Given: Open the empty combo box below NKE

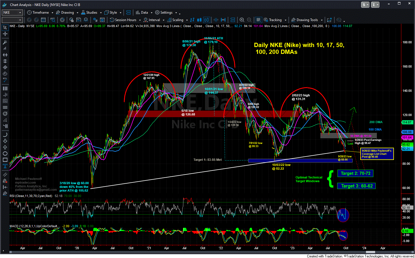Looking at the screenshot, I should click(12, 20).
